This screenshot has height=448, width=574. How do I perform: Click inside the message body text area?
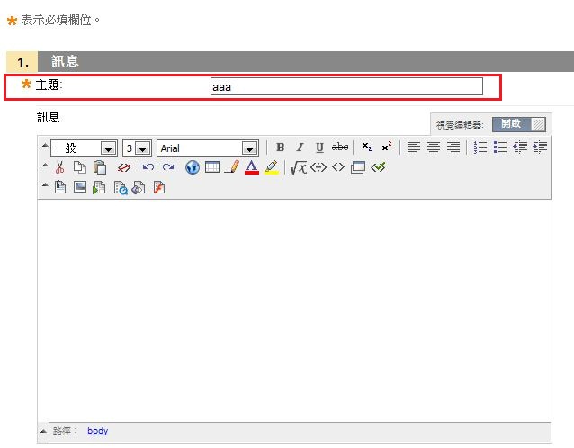(293, 306)
